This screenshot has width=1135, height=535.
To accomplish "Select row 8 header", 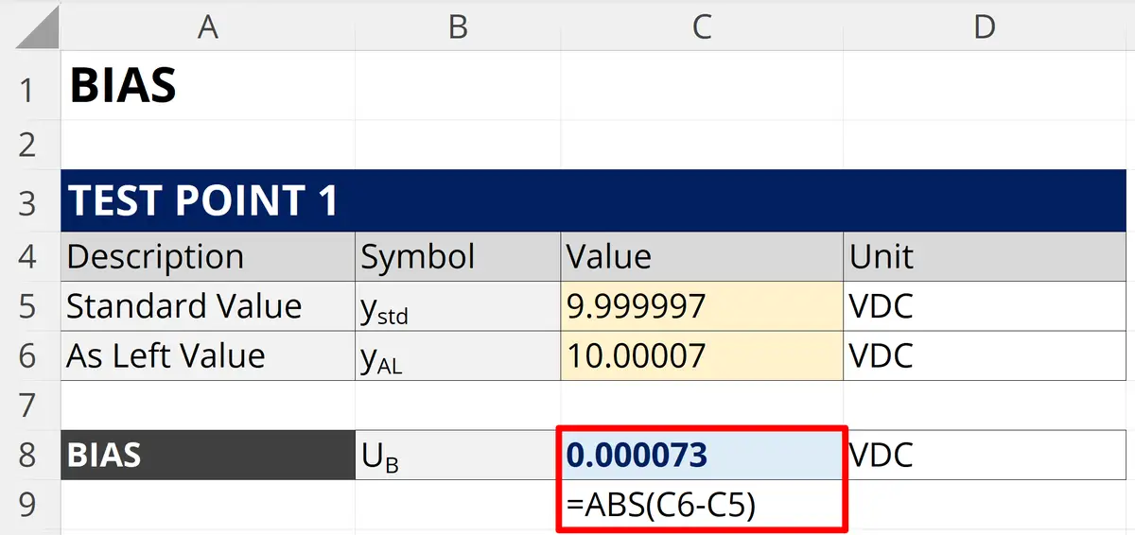I will coord(30,455).
